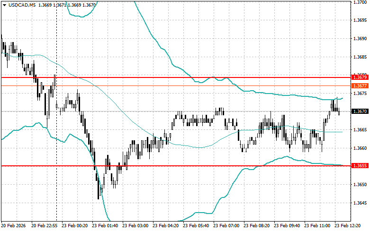
Task: Click the 20 Feb 22:55 time axis label
Action: click(x=45, y=226)
